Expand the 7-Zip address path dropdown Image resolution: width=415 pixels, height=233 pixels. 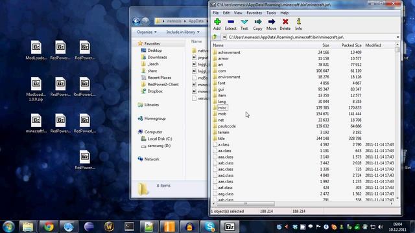[x=397, y=38]
